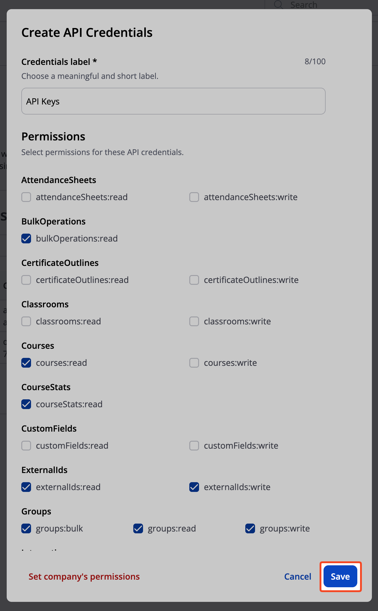Tick certificateOutlines:write permission

tap(194, 280)
